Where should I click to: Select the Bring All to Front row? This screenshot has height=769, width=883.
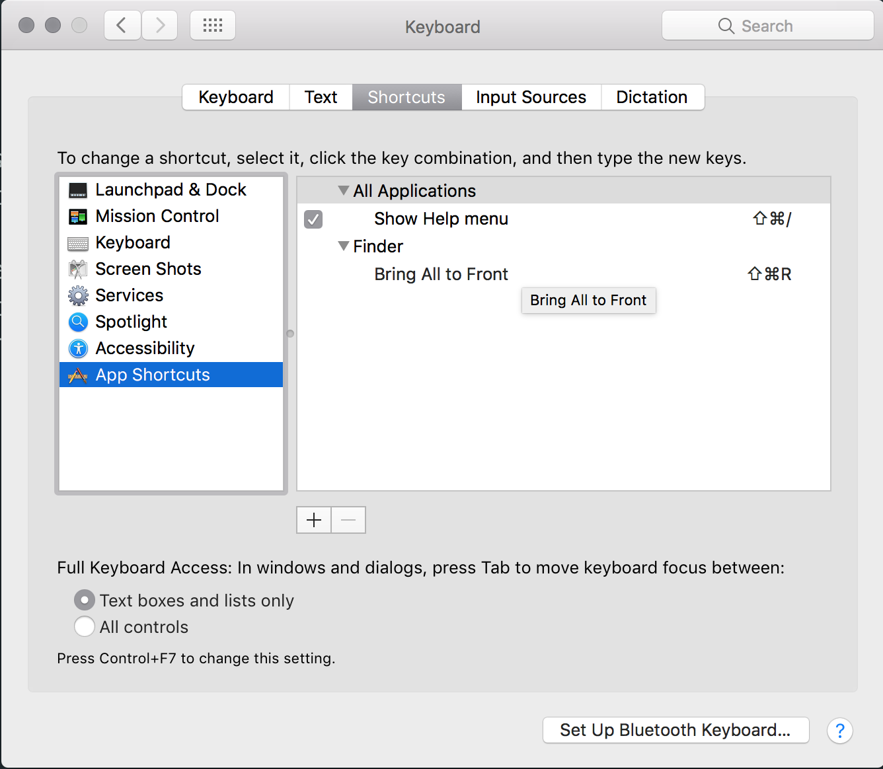(x=564, y=274)
